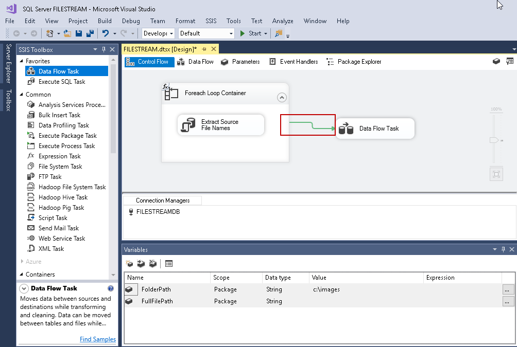Click the Add Variable icon in Variables panel
The image size is (517, 347).
[x=130, y=264]
